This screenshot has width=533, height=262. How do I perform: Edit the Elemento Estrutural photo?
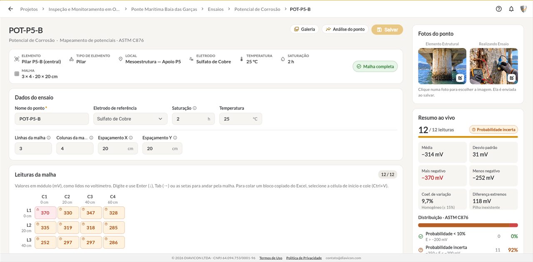tap(460, 78)
